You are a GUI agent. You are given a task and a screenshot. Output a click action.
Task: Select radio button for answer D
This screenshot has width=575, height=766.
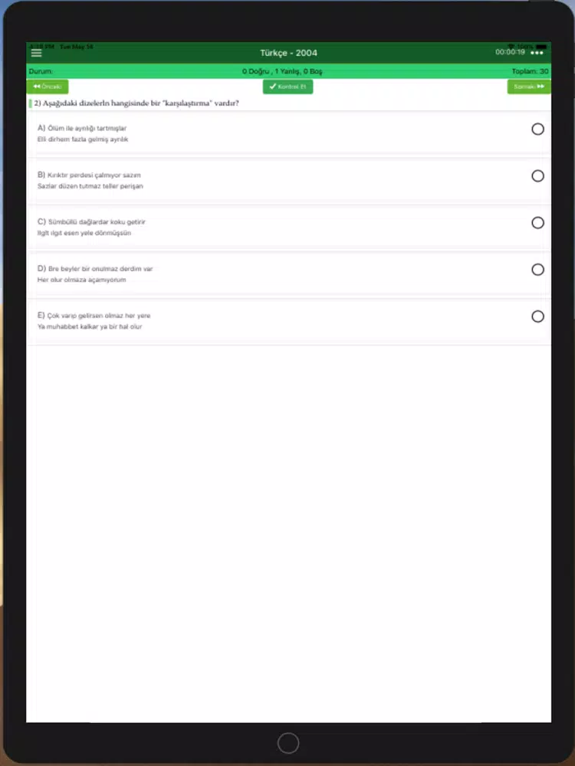[x=537, y=270]
